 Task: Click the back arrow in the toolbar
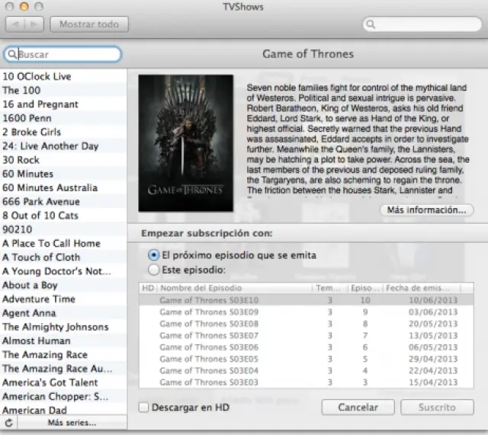[17, 24]
